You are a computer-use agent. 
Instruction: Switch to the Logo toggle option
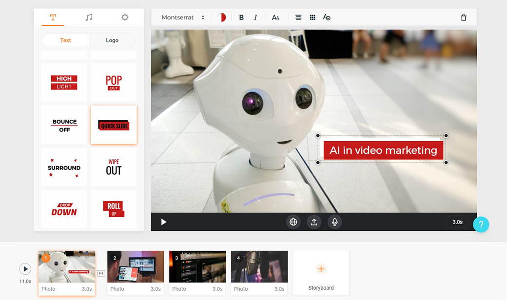pyautogui.click(x=112, y=40)
